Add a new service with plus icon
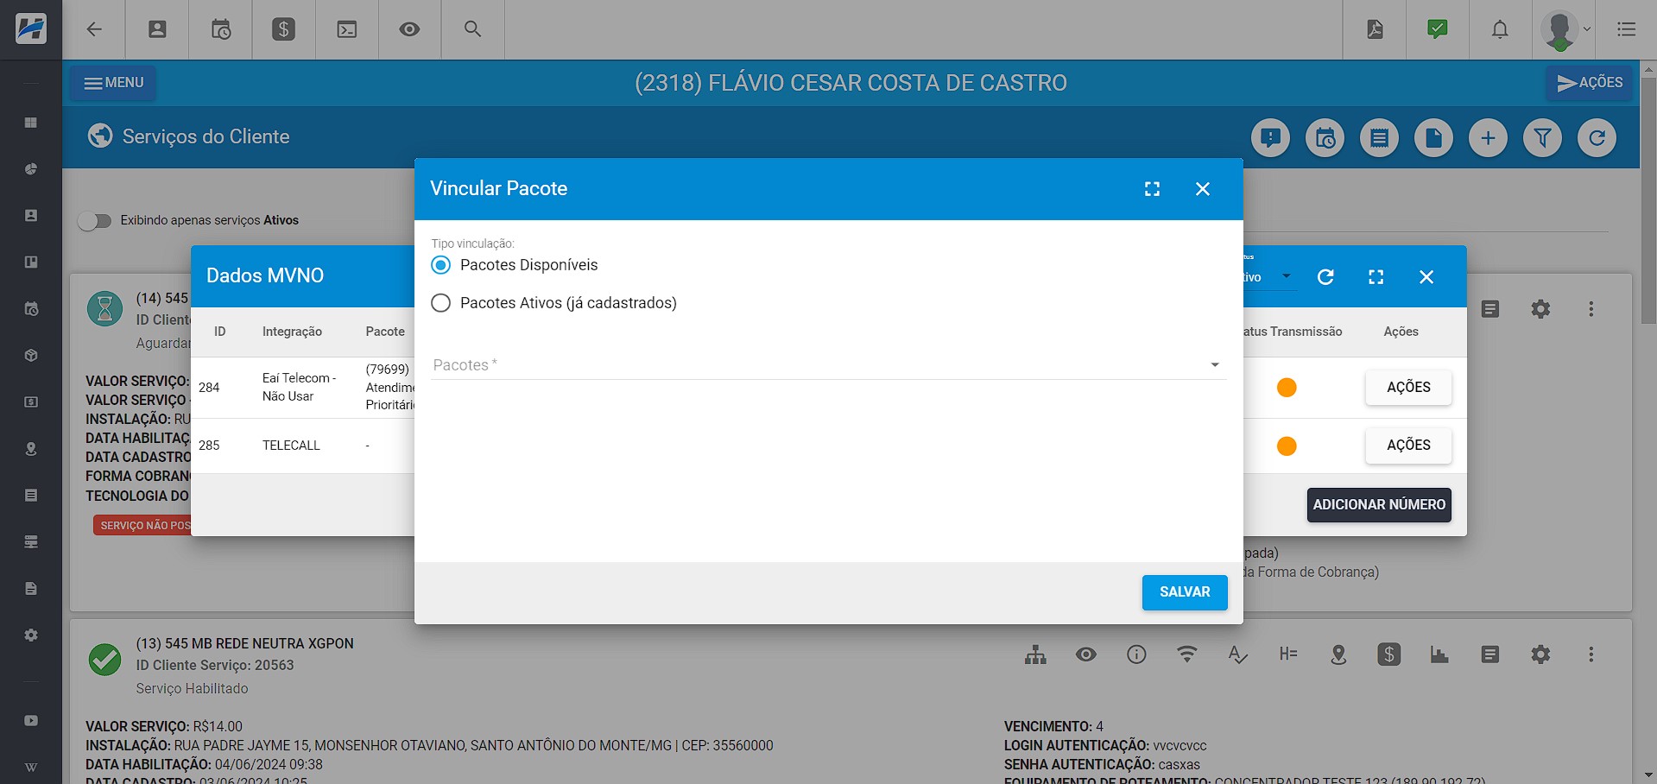This screenshot has width=1657, height=784. [x=1488, y=138]
